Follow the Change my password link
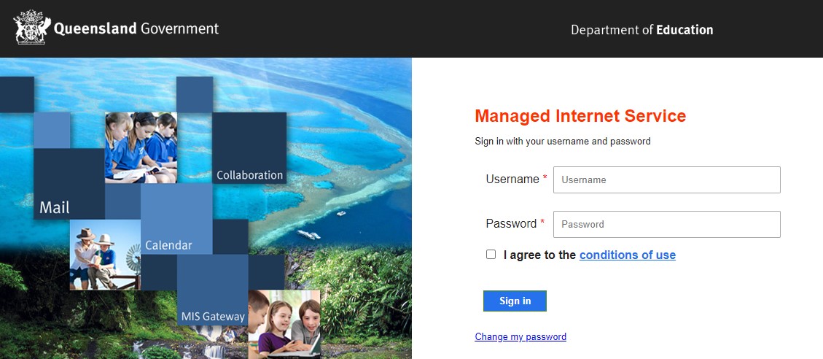Screen dimensions: 823x359 click(x=520, y=336)
